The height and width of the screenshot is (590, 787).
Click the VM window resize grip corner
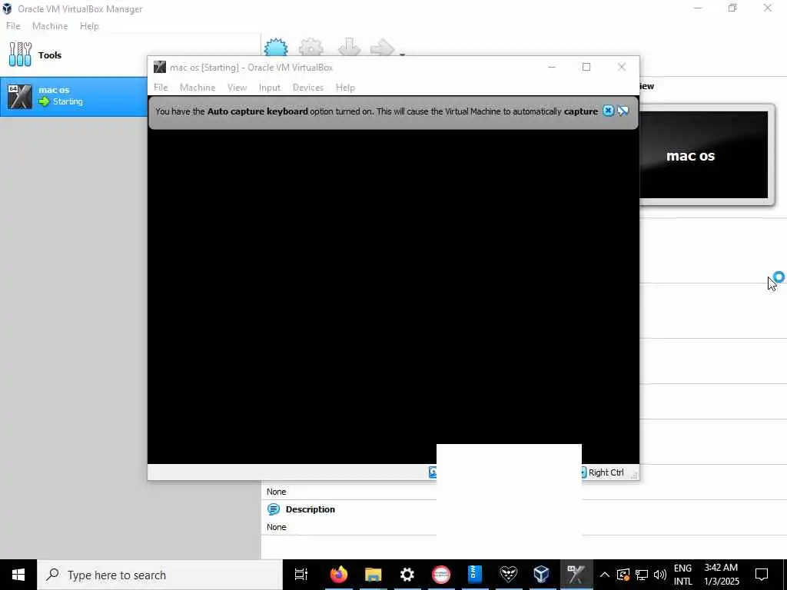tap(634, 475)
